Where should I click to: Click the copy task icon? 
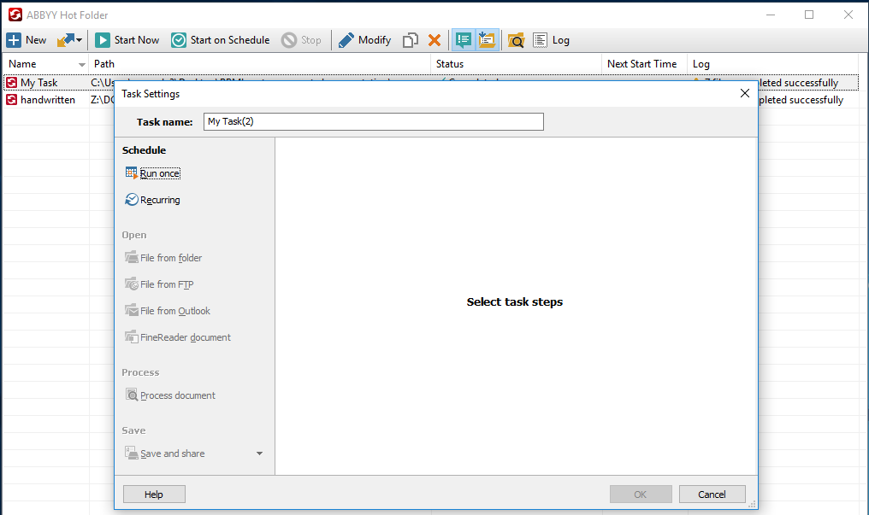[x=411, y=40]
